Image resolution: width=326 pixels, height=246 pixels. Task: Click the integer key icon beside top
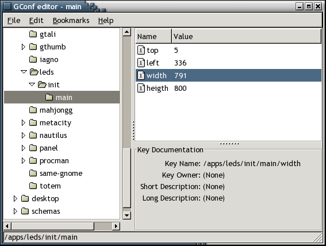coord(141,50)
